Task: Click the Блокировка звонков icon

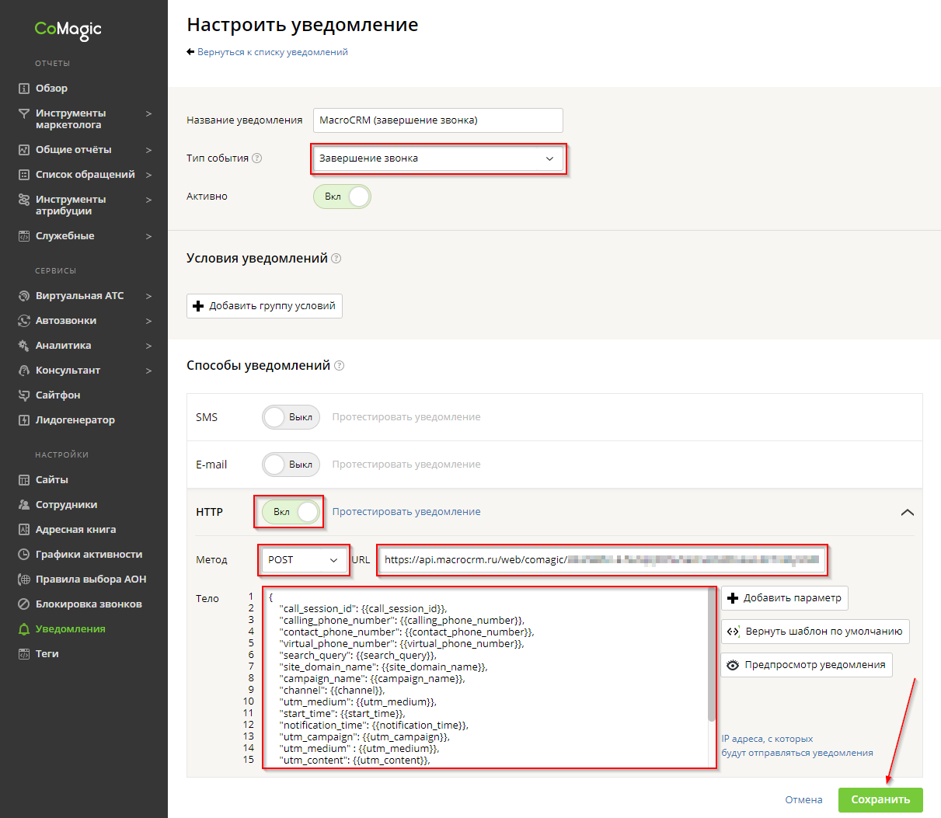Action: pos(24,604)
